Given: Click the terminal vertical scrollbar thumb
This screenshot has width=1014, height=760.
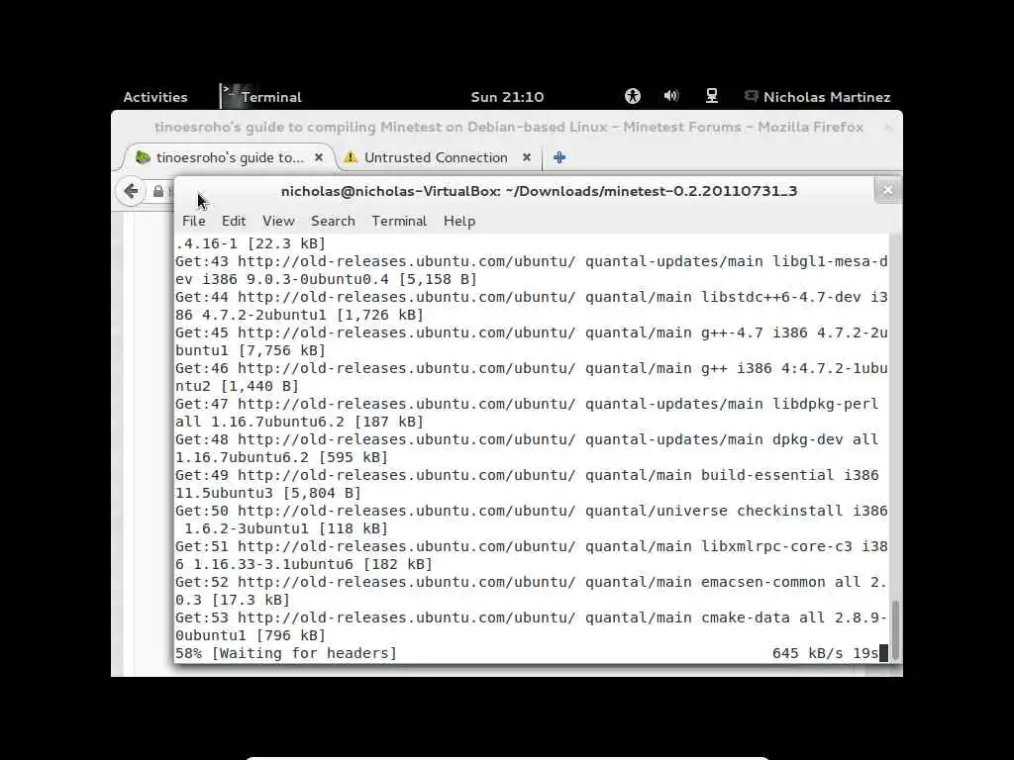Looking at the screenshot, I should point(895,629).
